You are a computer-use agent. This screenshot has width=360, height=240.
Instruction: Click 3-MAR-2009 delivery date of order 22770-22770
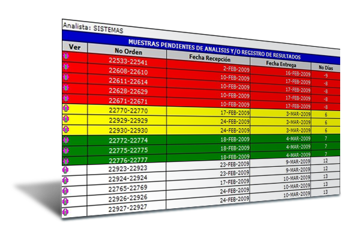tap(298, 114)
